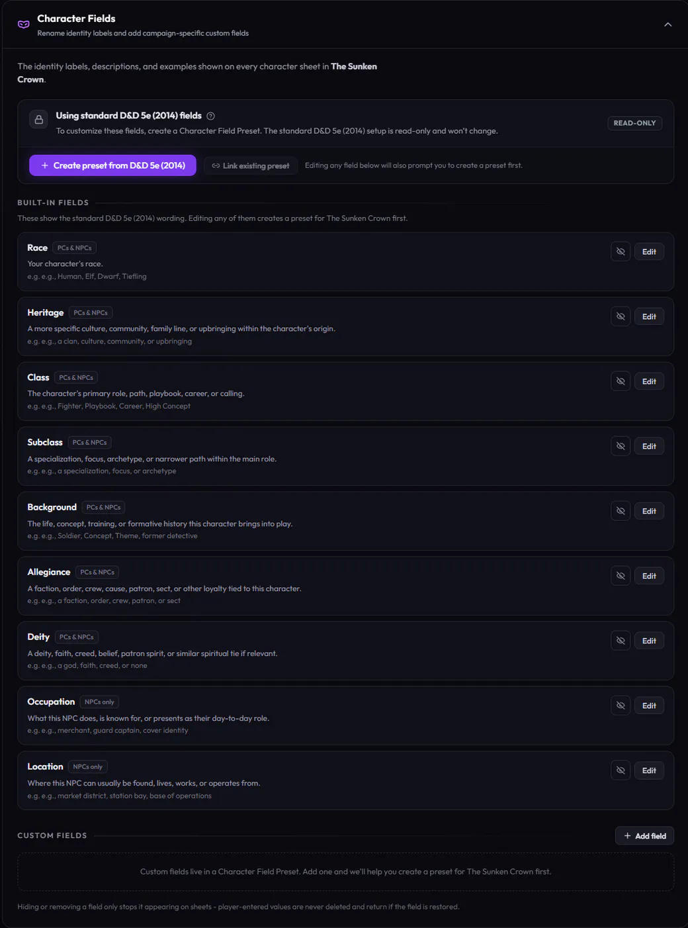Hide the Allegiance field

click(621, 576)
